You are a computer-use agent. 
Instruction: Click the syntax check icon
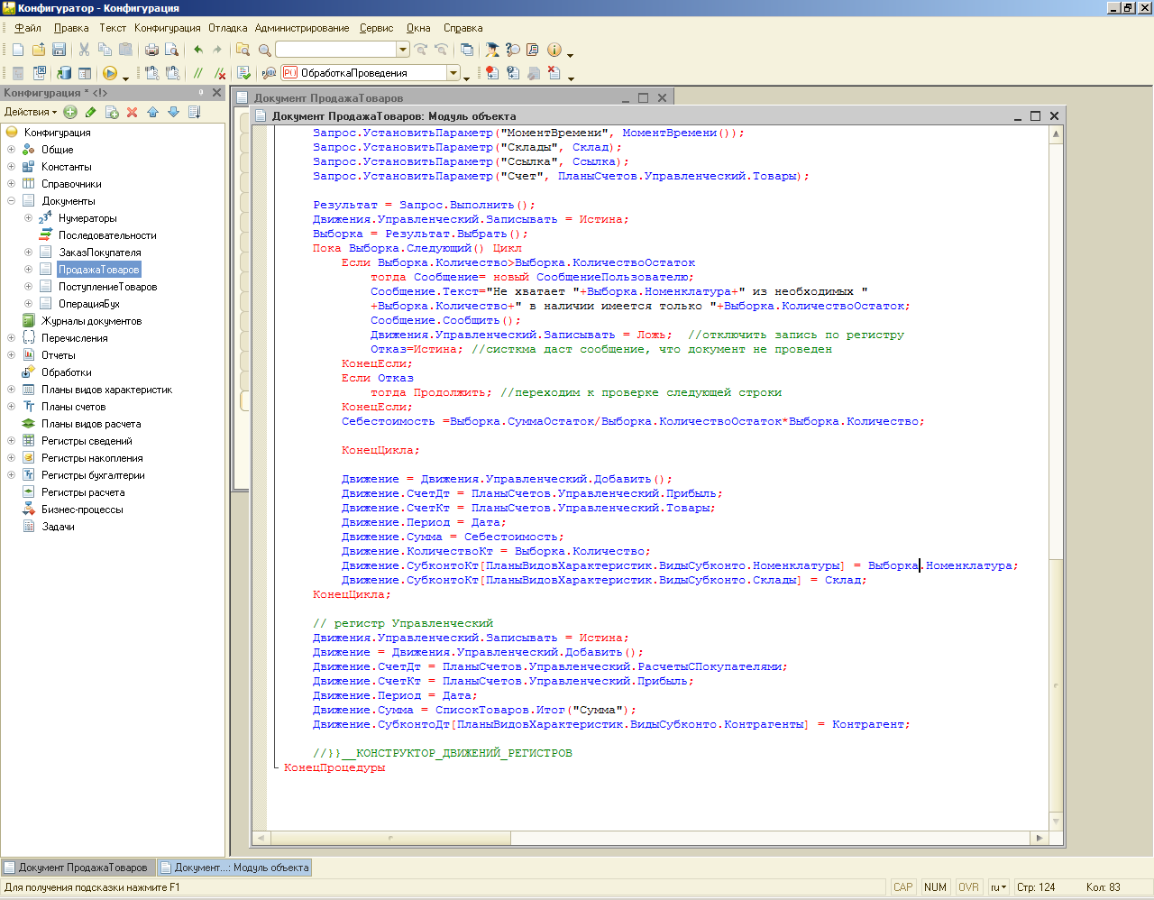(243, 73)
